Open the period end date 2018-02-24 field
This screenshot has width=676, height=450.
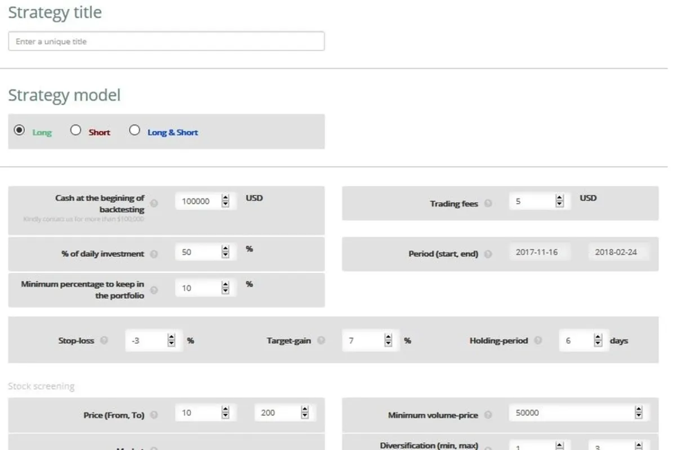pyautogui.click(x=618, y=252)
